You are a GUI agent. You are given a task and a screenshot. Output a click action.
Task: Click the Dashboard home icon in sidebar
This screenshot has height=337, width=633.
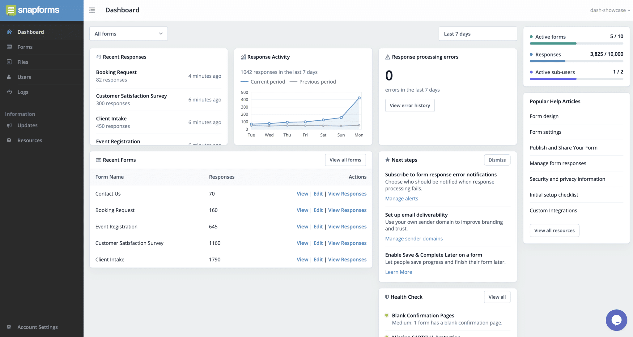click(x=9, y=32)
